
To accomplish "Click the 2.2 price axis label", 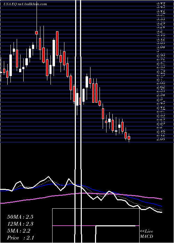I will pyautogui.click(x=159, y=127).
